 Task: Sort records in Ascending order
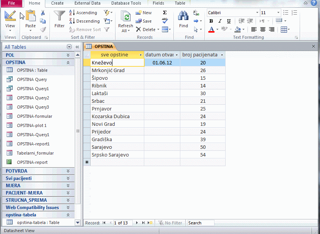83,13
